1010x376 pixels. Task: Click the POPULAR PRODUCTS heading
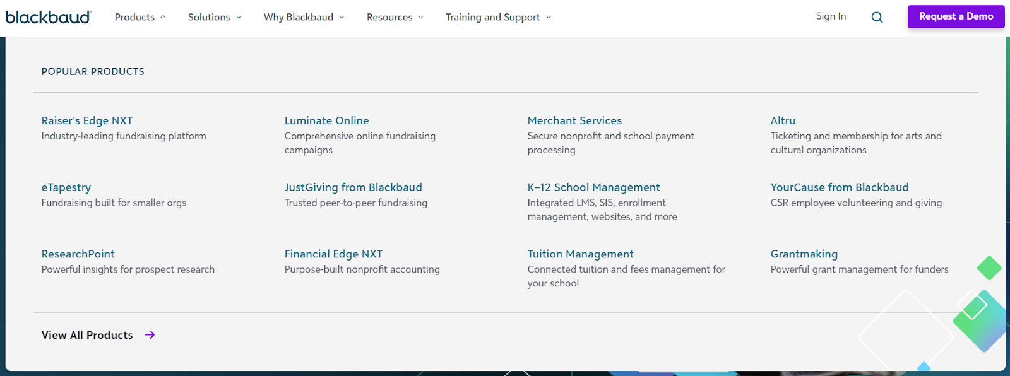coord(93,72)
